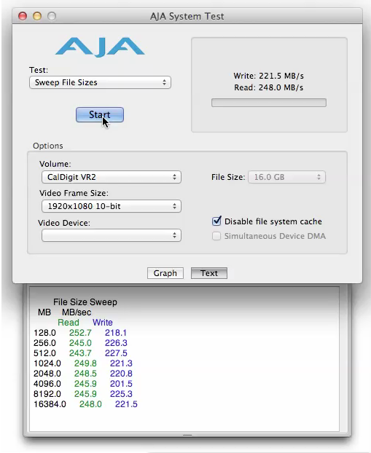Click the Volume dropdown stepper arrows

(x=174, y=177)
